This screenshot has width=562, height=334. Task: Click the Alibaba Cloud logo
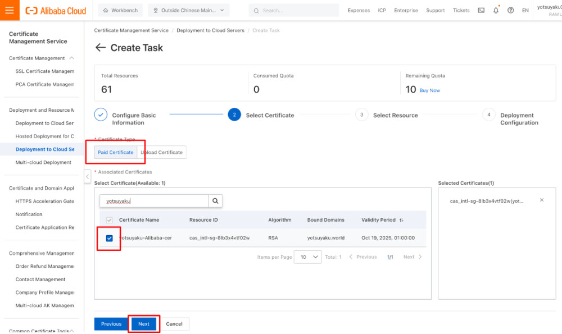coord(56,10)
